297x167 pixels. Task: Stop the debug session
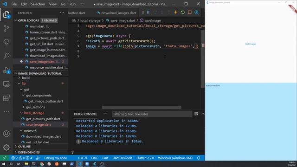[190, 13]
